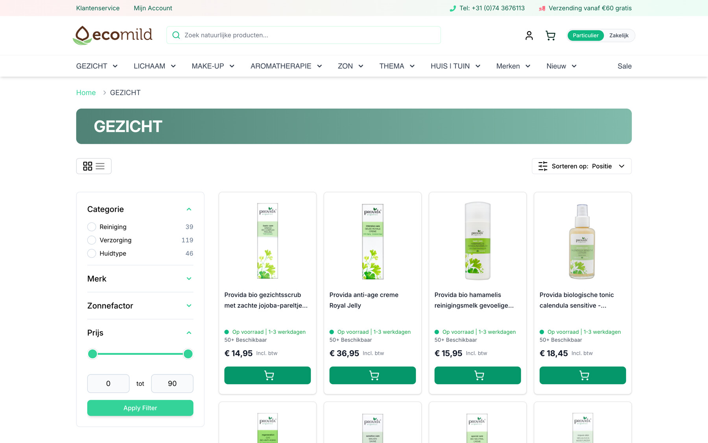This screenshot has width=708, height=443.
Task: Collapse the Categorie filter section
Action: pyautogui.click(x=189, y=209)
